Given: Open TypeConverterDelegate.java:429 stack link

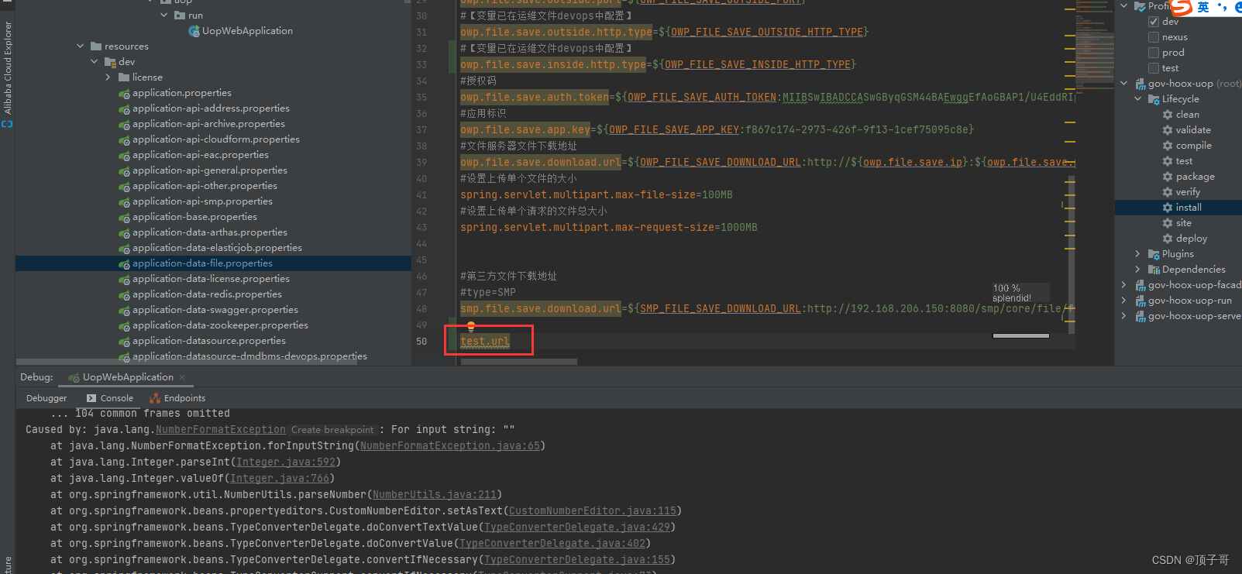Looking at the screenshot, I should click(577, 528).
